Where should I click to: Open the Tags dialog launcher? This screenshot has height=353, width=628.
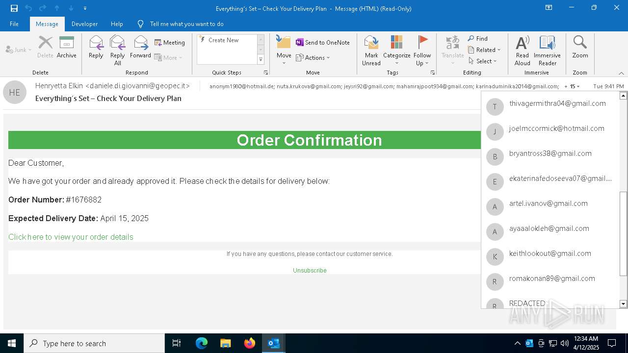click(433, 73)
